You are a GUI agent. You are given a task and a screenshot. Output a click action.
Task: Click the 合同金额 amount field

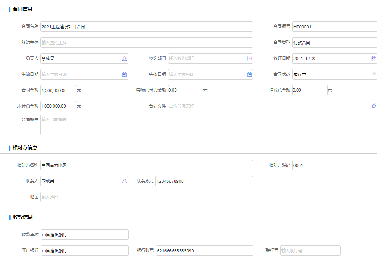[59, 90]
